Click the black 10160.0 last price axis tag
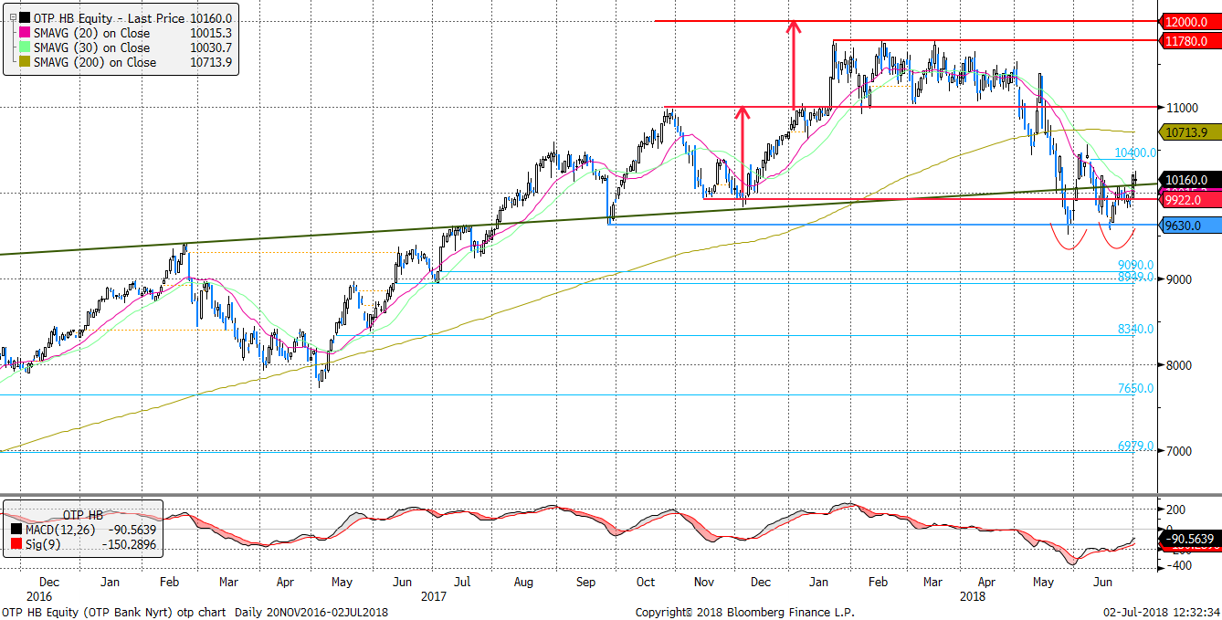The image size is (1222, 620). click(1188, 180)
